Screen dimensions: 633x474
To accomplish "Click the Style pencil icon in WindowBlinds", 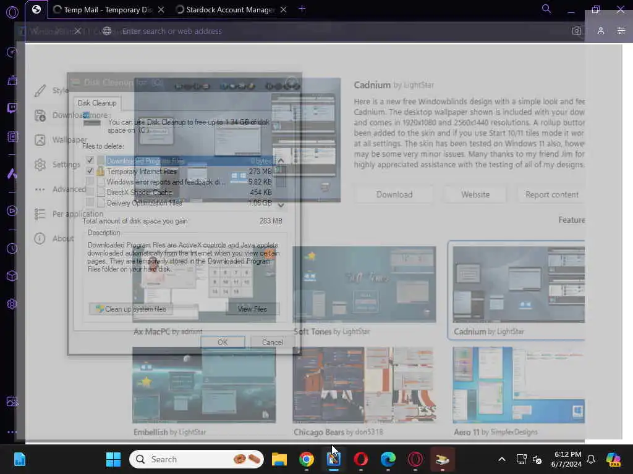I will (x=40, y=91).
